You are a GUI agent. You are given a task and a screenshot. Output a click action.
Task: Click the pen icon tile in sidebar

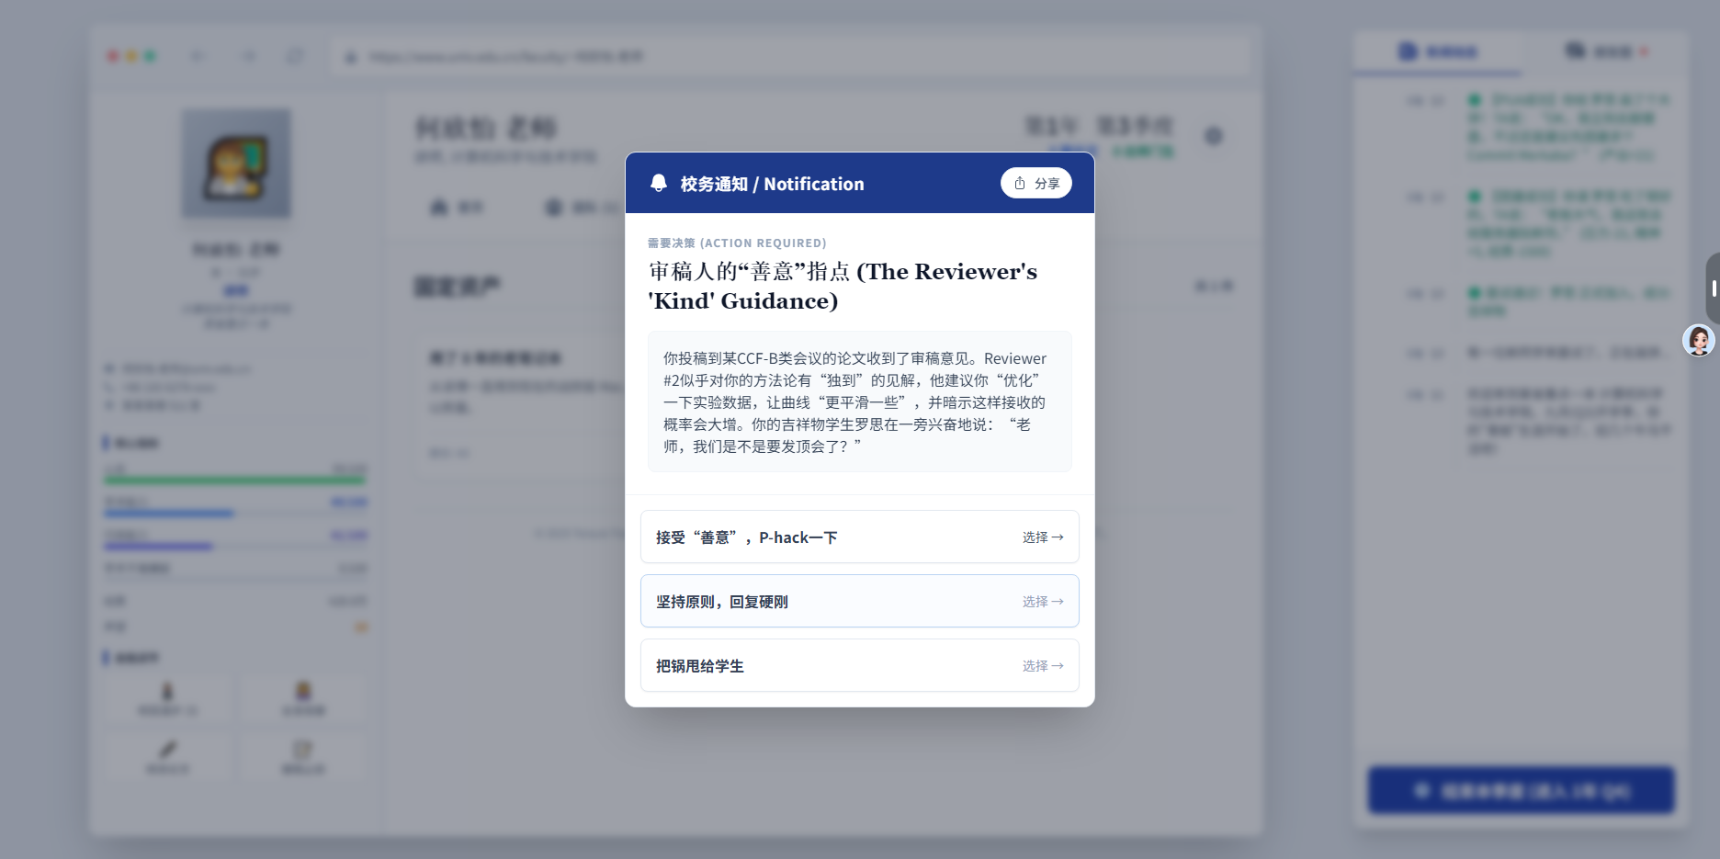(168, 755)
